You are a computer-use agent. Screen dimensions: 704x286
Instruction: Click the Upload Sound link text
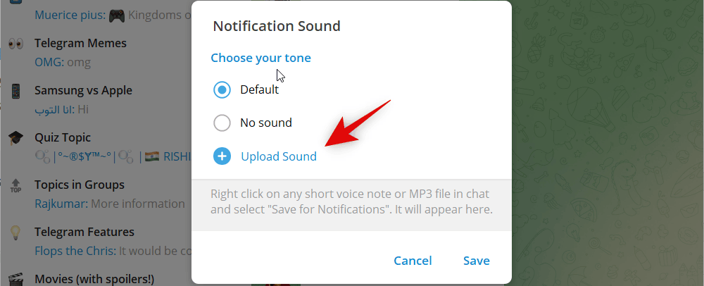point(279,156)
